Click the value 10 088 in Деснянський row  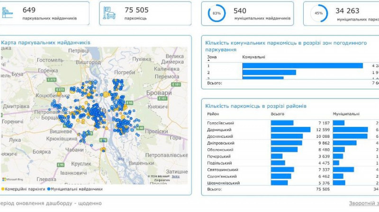coord(323,136)
